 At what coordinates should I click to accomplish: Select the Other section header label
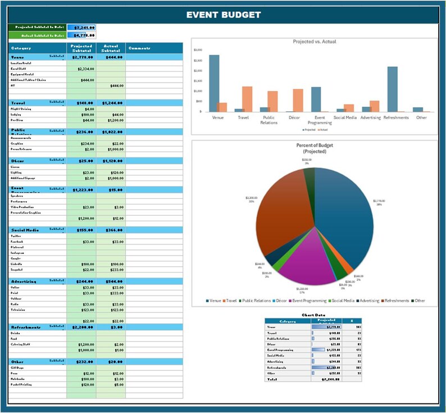[x=17, y=362]
